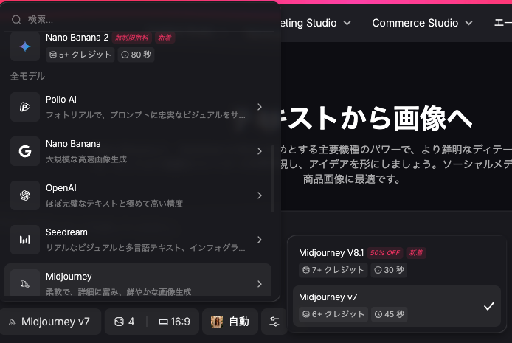512x343 pixels.
Task: Click the Commerce Studio chevron arrow
Action: [469, 23]
